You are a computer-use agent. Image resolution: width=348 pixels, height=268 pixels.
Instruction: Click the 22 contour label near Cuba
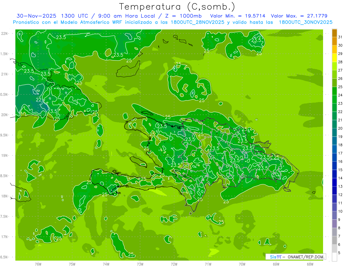click(x=39, y=100)
